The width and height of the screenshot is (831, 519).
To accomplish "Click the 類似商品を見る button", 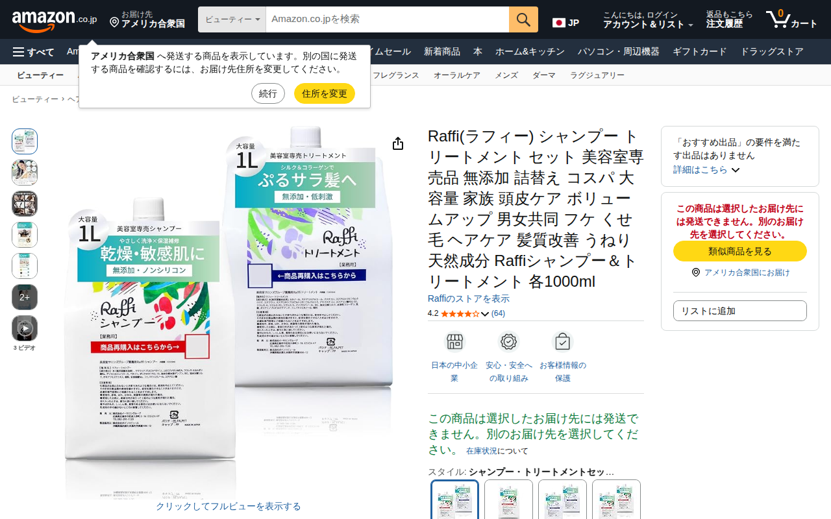I will (740, 251).
